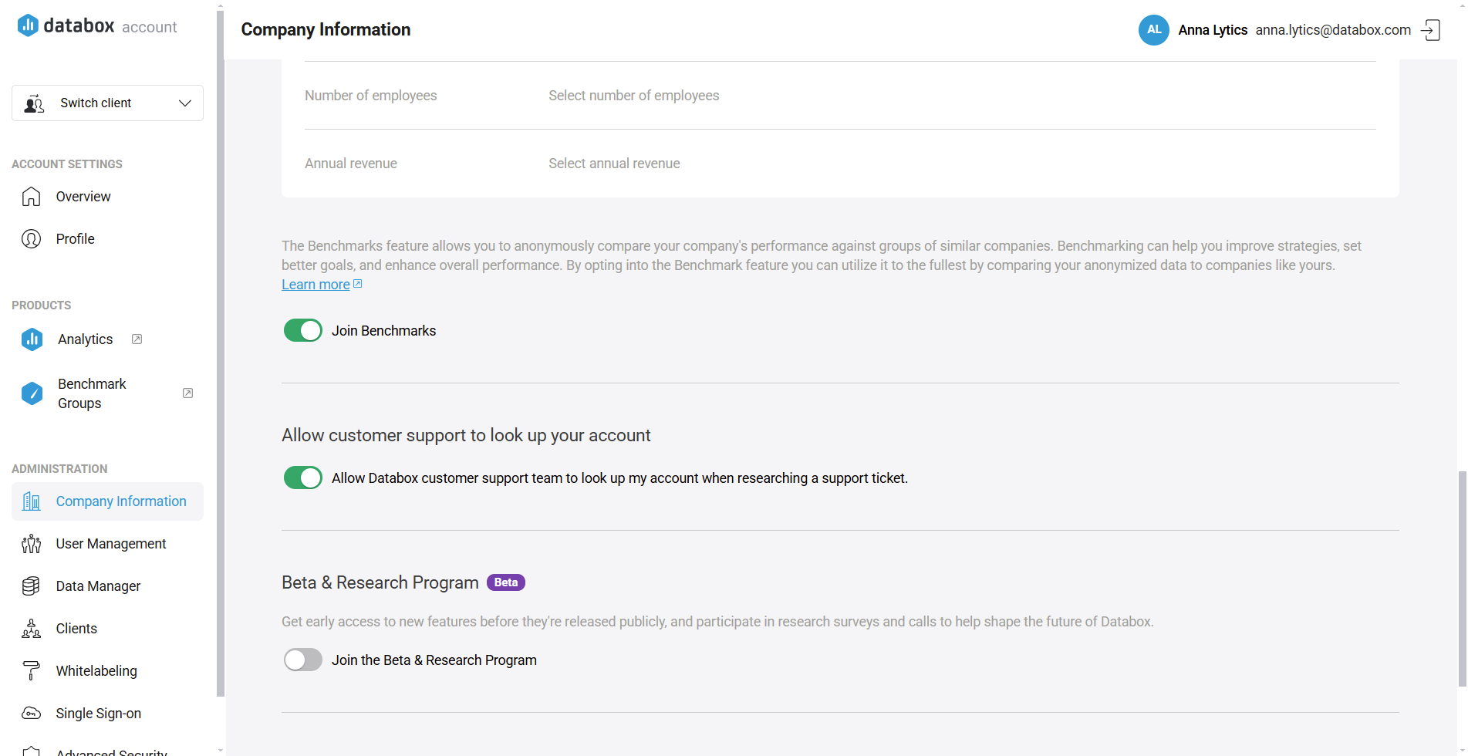Click the Overview house icon
1468x756 pixels.
[31, 197]
